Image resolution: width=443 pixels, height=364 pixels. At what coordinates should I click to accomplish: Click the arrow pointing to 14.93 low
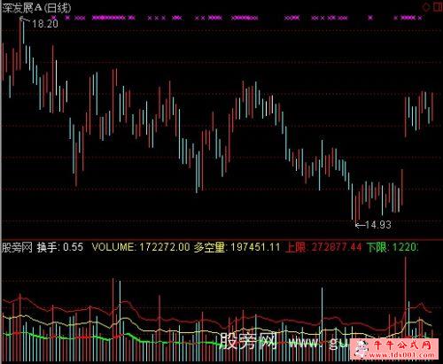(360, 226)
